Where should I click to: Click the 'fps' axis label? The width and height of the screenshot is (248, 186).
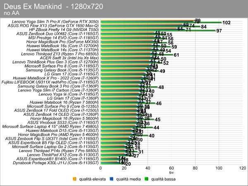(171, 172)
